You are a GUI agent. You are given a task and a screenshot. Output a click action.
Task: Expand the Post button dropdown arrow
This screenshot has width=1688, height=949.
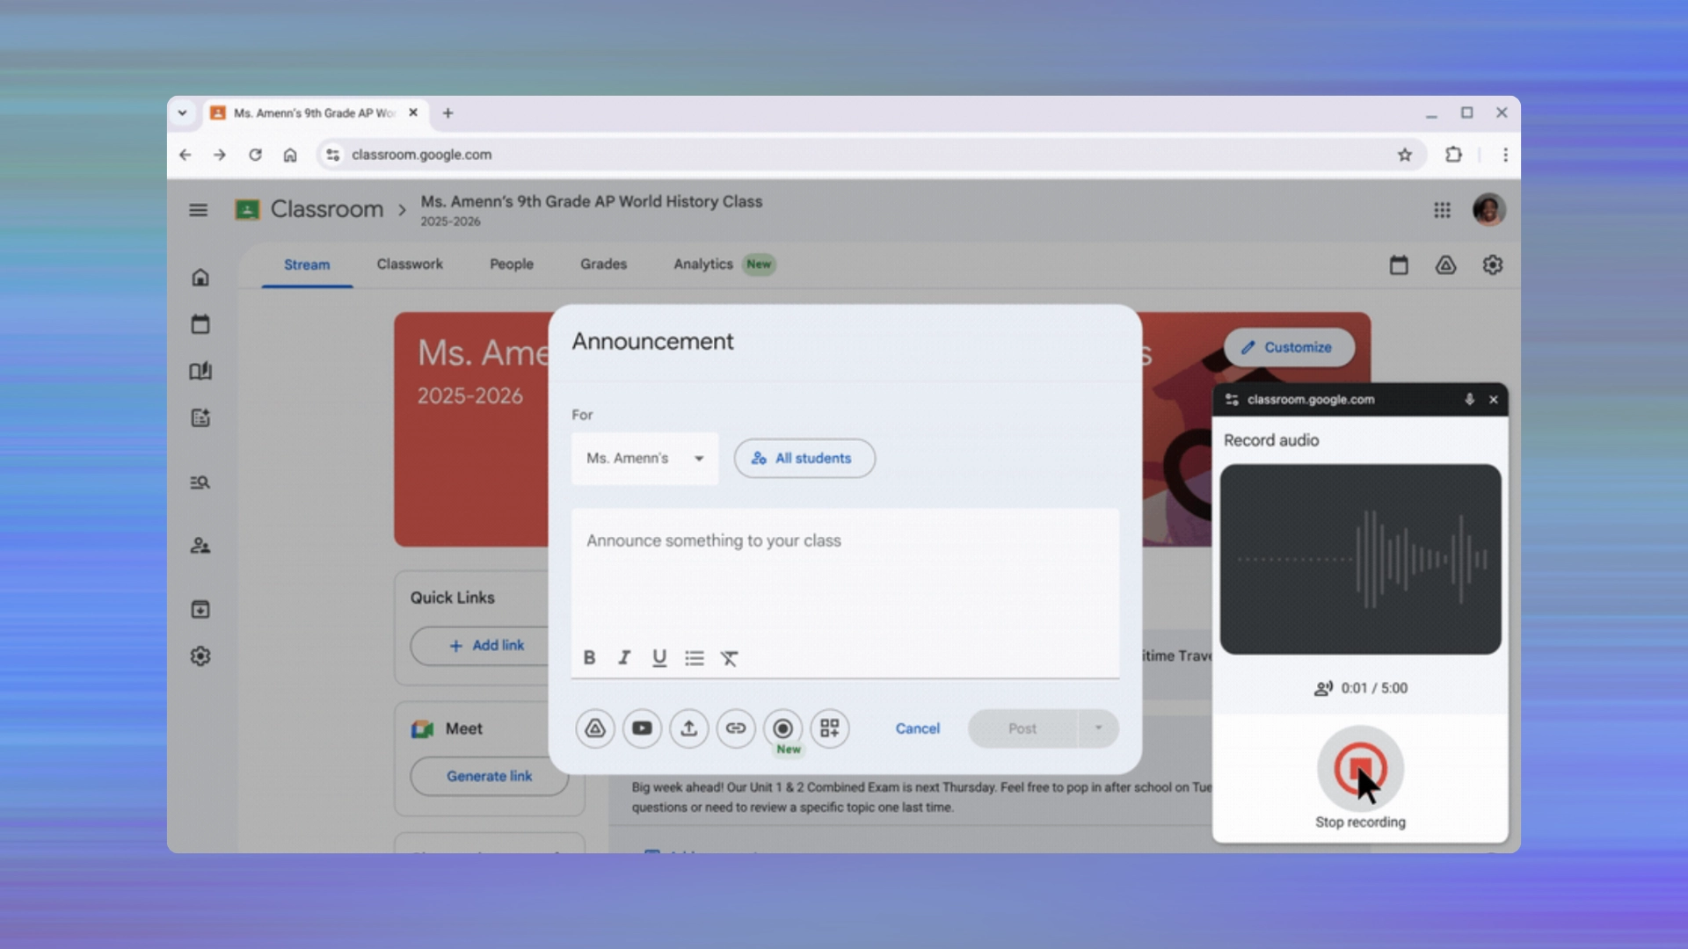click(x=1098, y=728)
